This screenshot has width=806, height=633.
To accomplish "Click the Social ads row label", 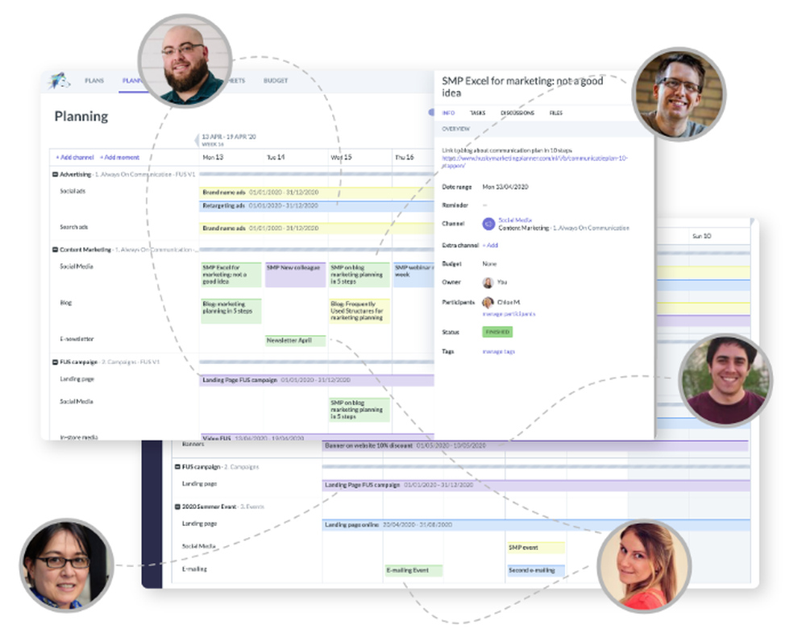I will [x=73, y=191].
